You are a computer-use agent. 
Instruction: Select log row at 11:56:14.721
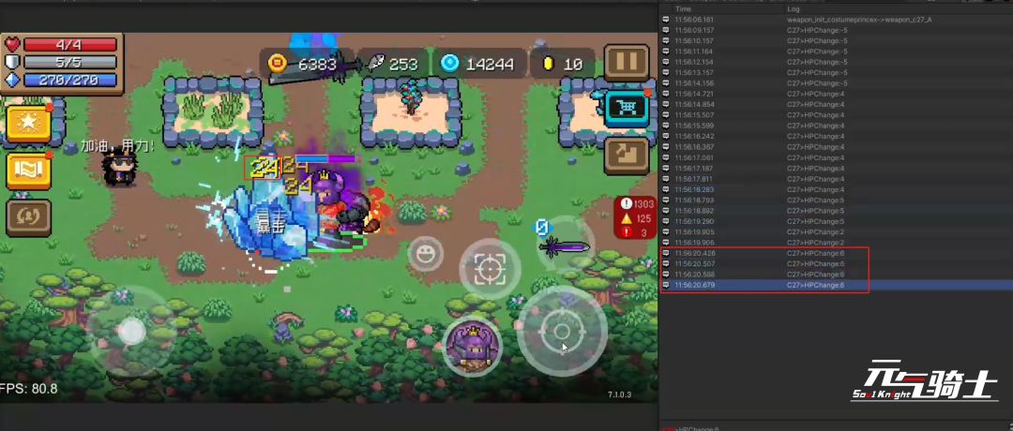838,95
